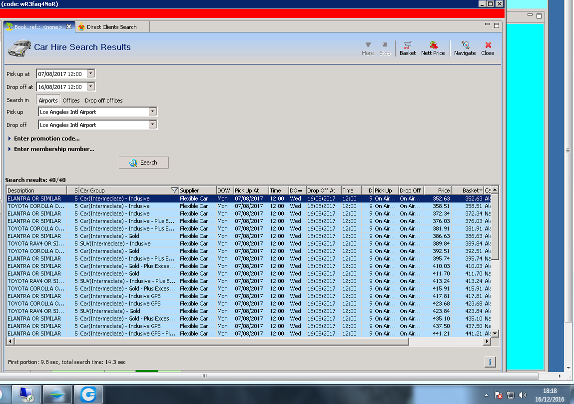Click the Nett Price toolbar icon

click(433, 48)
